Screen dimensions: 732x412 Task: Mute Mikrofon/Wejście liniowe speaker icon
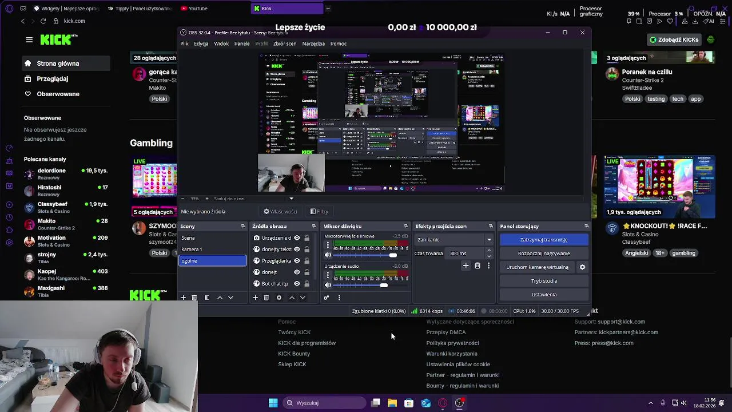tap(328, 255)
